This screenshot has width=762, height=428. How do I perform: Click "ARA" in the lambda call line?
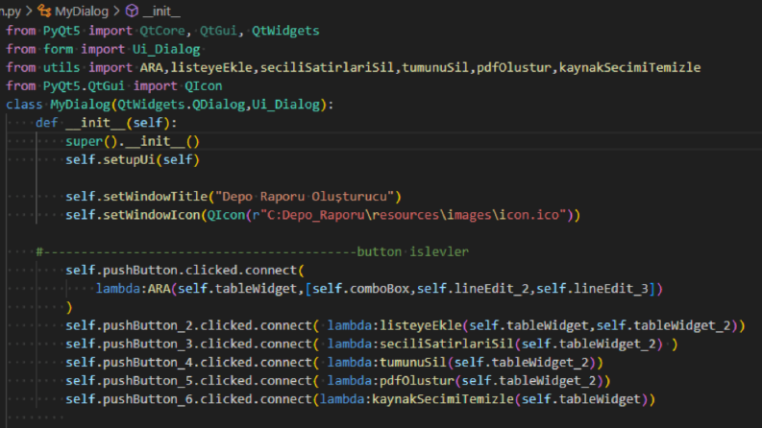tap(159, 289)
